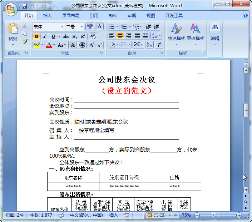Switch to 插入 tab
Screen dimensions: 252x222
(47, 16)
